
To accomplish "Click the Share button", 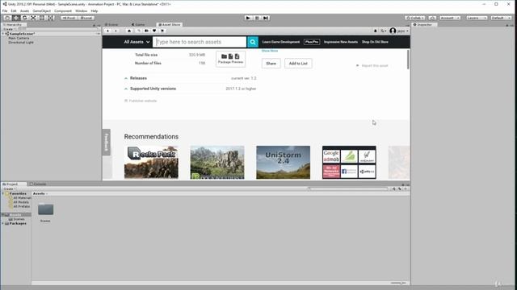I will click(271, 64).
